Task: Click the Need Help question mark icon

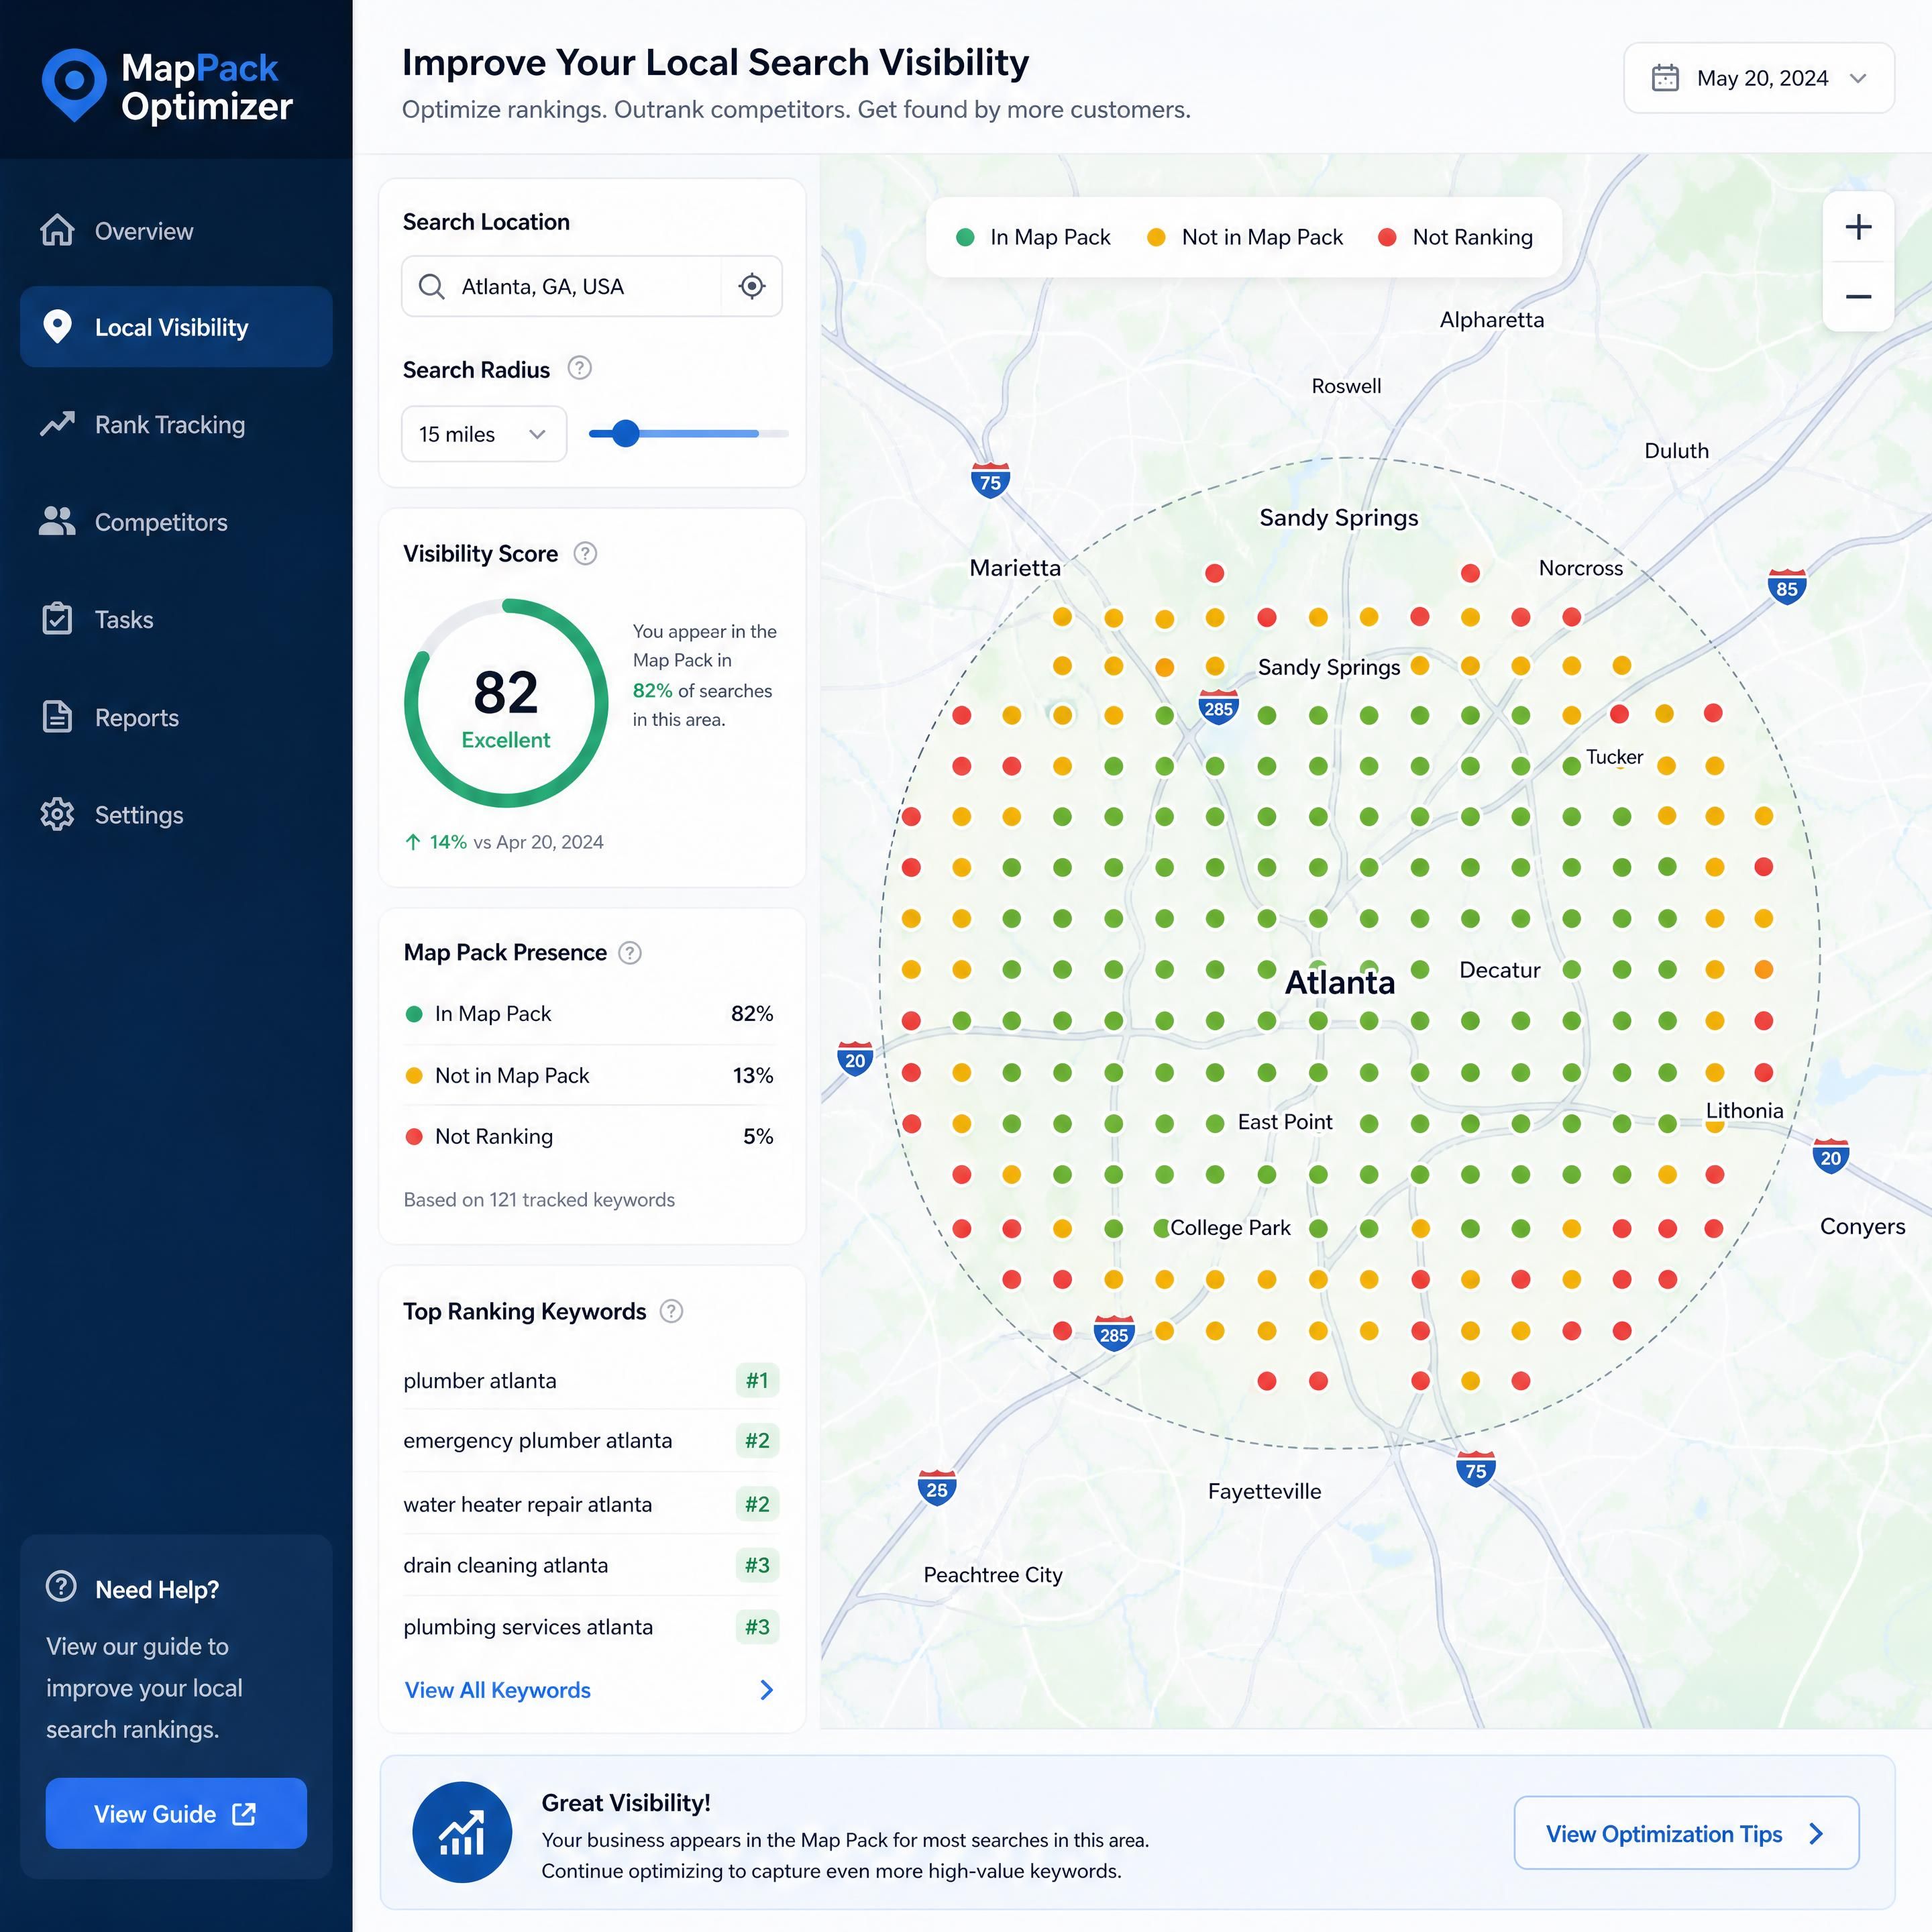Action: click(x=61, y=1586)
